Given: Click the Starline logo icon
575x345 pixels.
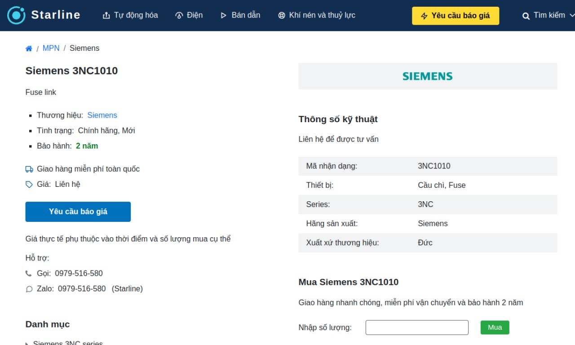Looking at the screenshot, I should 16,15.
